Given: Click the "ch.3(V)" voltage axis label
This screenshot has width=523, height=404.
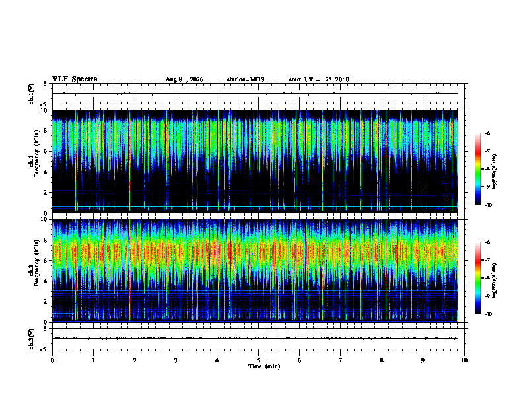Looking at the screenshot, I should pos(32,339).
